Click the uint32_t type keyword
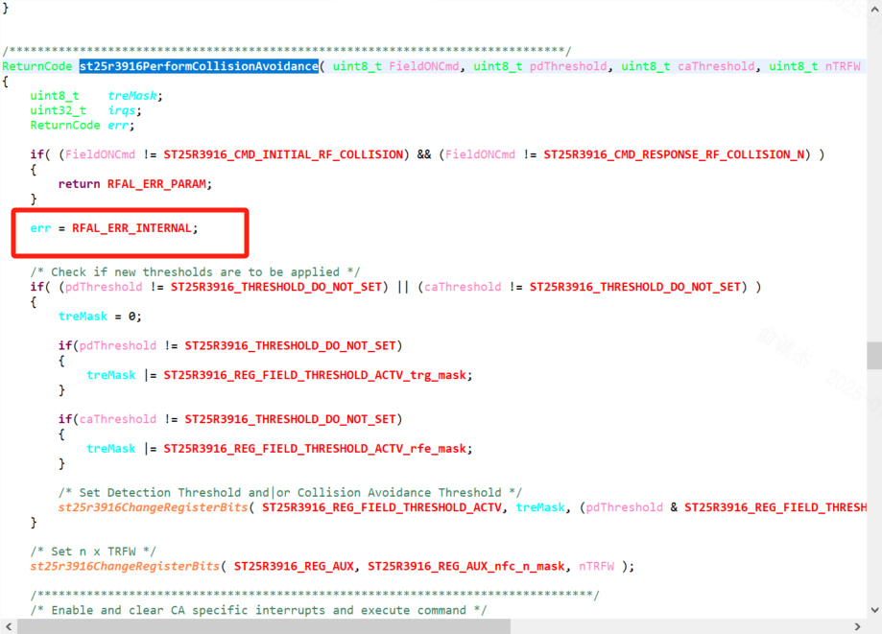This screenshot has height=634, width=882. pyautogui.click(x=58, y=110)
